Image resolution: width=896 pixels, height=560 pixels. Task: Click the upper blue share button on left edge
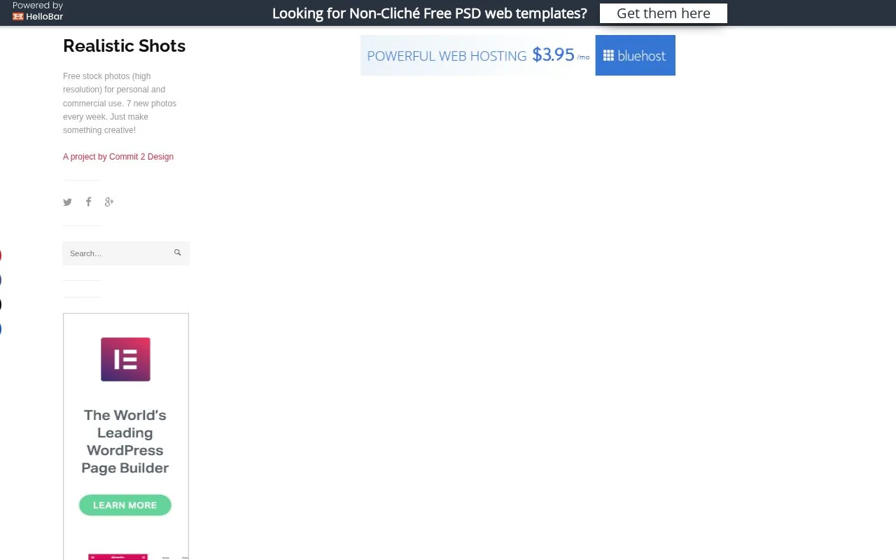[x=1, y=281]
